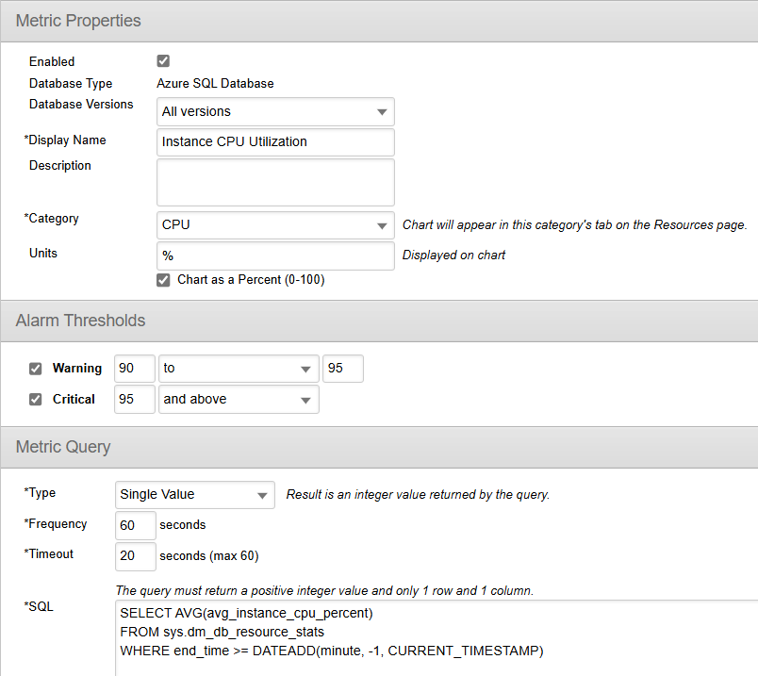Viewport: 758px width, 676px height.
Task: Expand the Type Single Value dropdown
Action: (195, 494)
